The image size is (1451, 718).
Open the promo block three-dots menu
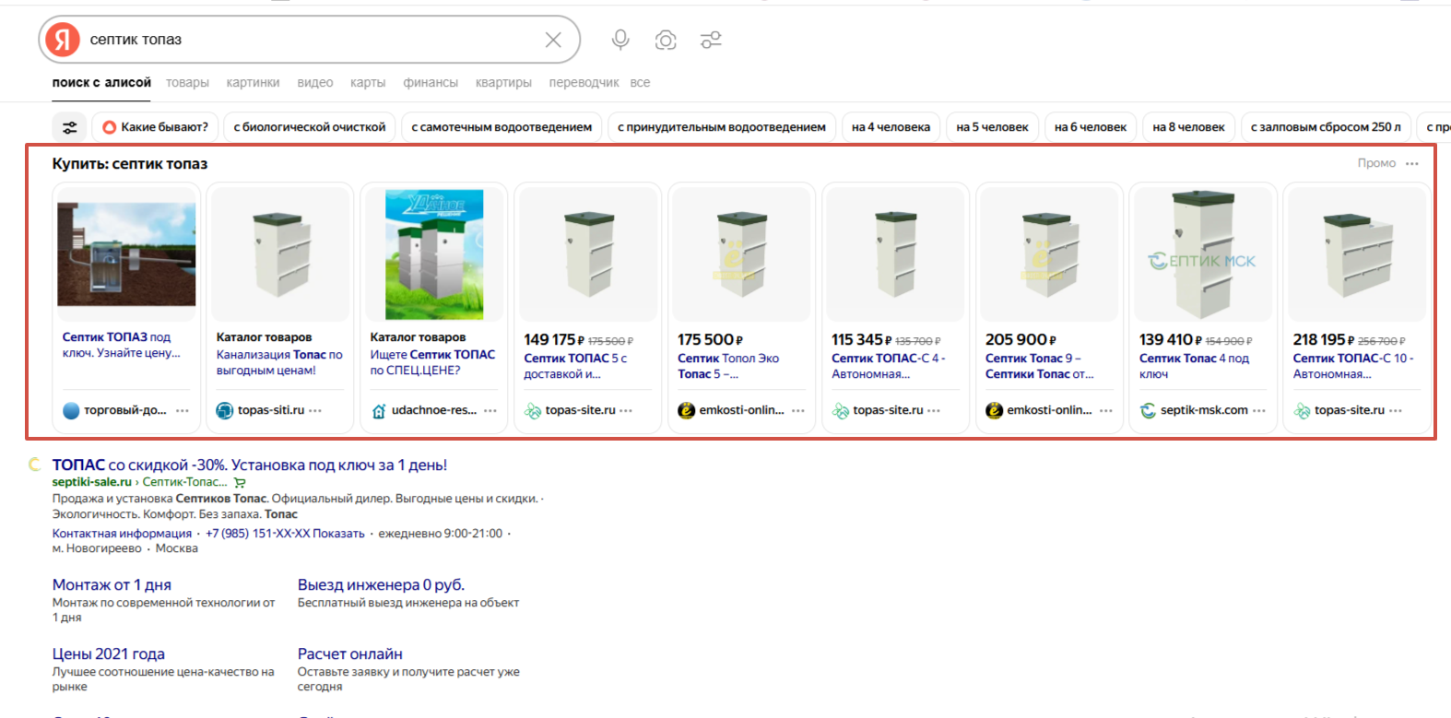1412,163
